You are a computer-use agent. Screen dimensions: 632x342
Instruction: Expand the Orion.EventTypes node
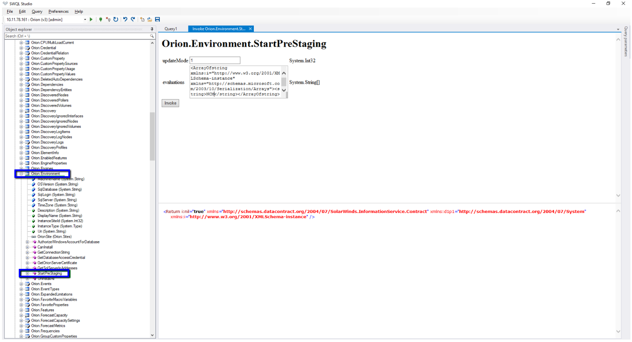click(21, 289)
